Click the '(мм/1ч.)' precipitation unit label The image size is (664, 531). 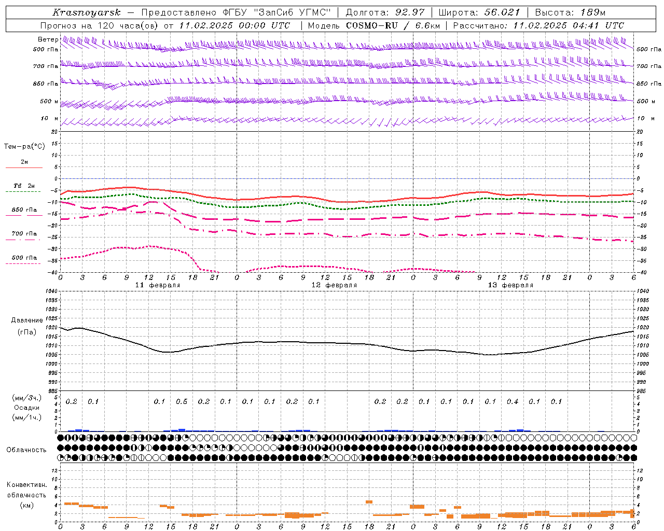27,417
